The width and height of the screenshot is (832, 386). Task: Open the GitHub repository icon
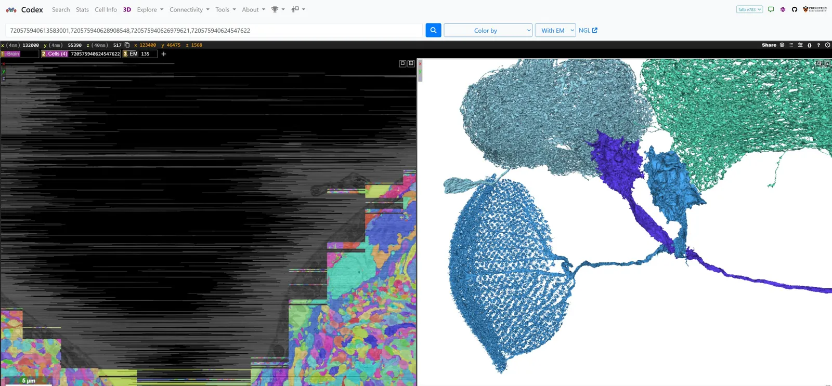795,9
